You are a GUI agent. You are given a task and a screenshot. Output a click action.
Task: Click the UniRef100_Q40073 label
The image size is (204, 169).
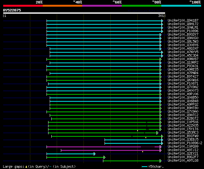point(183,91)
